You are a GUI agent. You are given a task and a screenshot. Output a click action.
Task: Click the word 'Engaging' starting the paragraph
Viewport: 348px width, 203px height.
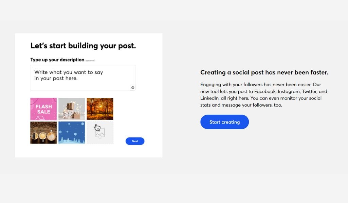(x=210, y=85)
